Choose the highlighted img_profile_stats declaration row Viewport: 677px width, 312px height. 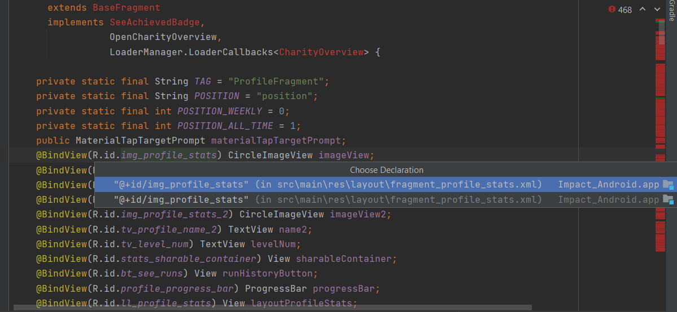[386, 185]
